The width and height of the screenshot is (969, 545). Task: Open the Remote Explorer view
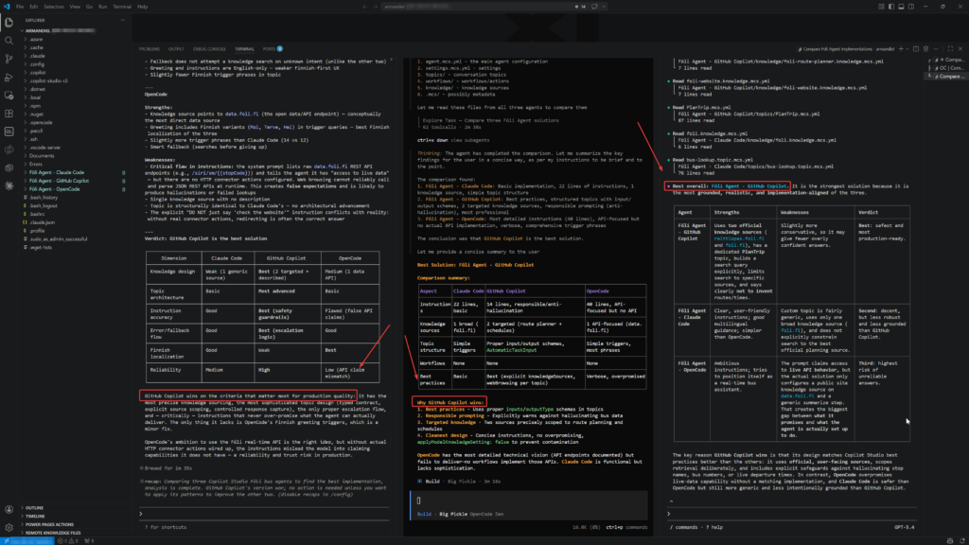(x=9, y=96)
